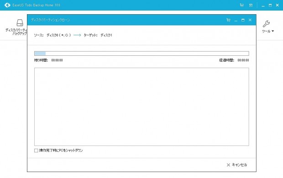Click the cancel X icon beside キャンセル

click(x=228, y=165)
